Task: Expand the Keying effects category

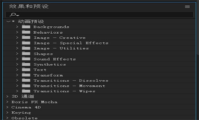Action: (x=7, y=112)
